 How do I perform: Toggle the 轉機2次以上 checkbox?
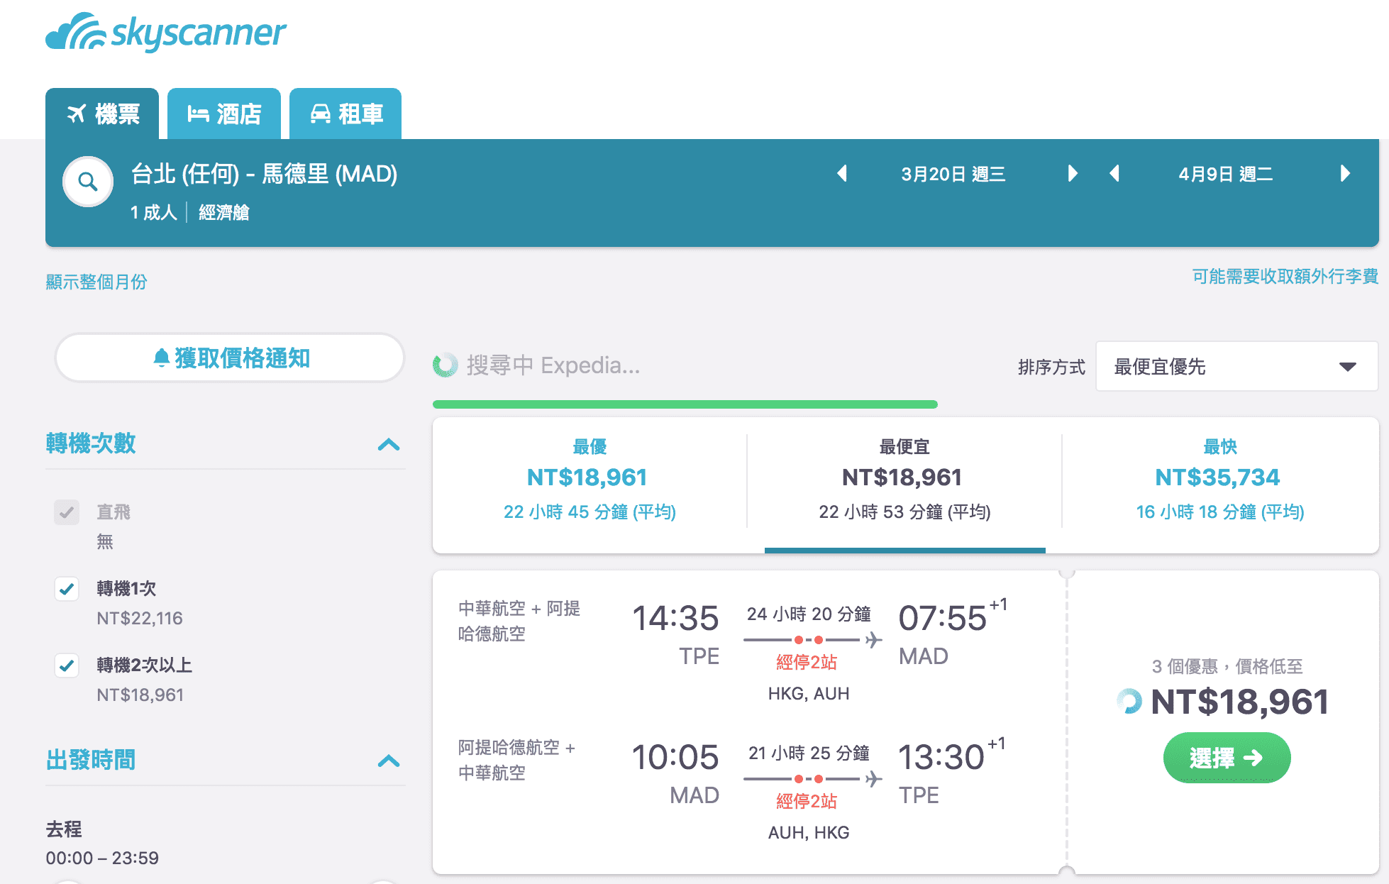point(67,665)
